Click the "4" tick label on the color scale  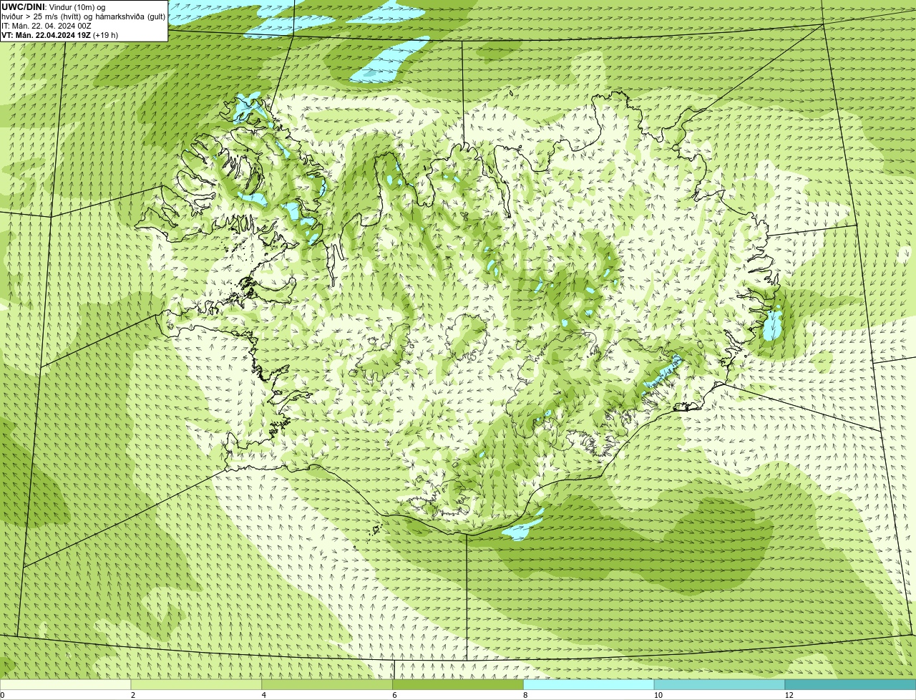pyautogui.click(x=263, y=695)
